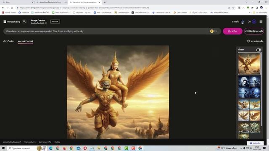Click the green download extension icon

point(248,8)
